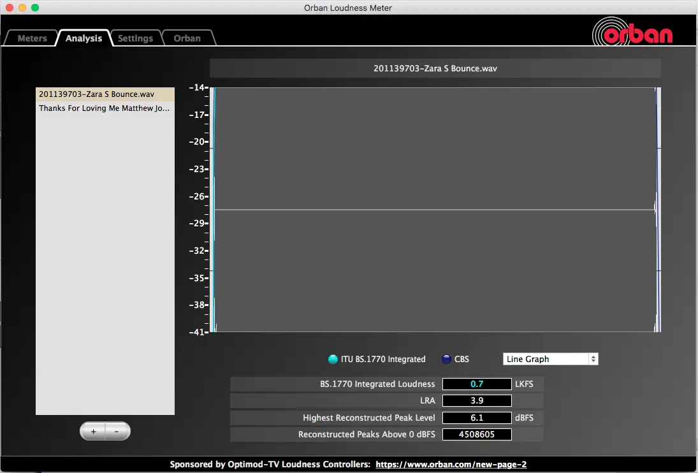Switch to the Meters tab

pyautogui.click(x=32, y=38)
